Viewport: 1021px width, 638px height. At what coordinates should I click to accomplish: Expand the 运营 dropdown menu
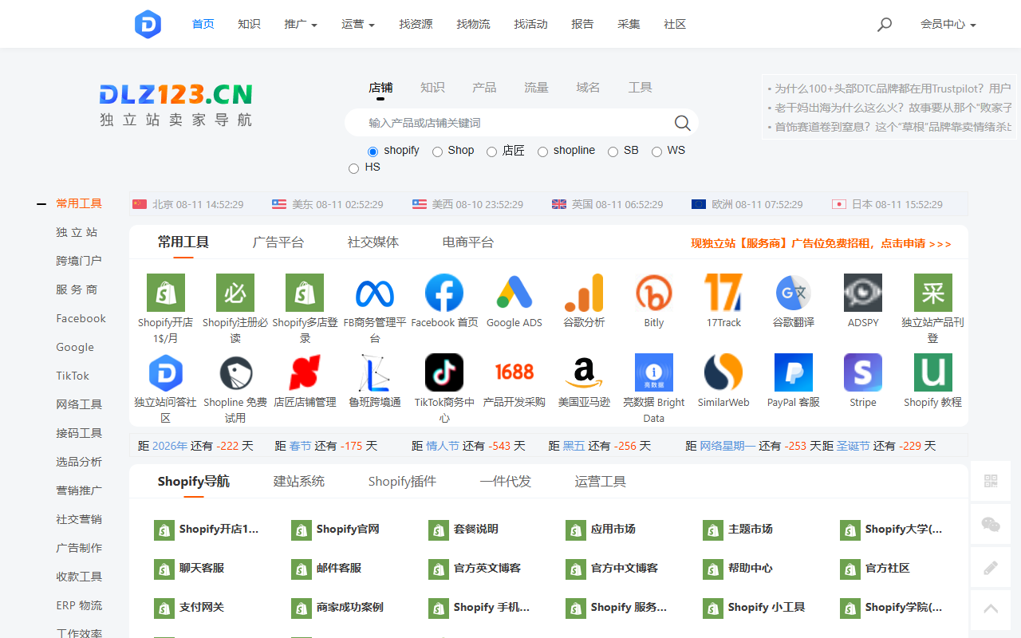click(x=358, y=25)
